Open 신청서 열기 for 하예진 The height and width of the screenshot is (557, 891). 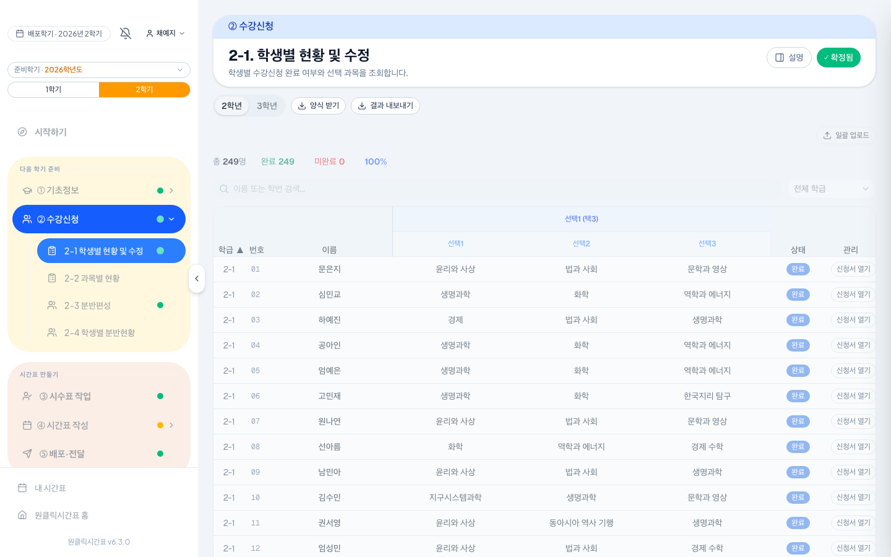(x=853, y=320)
